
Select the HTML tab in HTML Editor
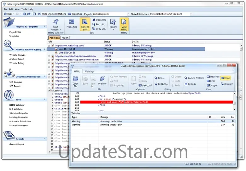pyautogui.click(x=77, y=71)
